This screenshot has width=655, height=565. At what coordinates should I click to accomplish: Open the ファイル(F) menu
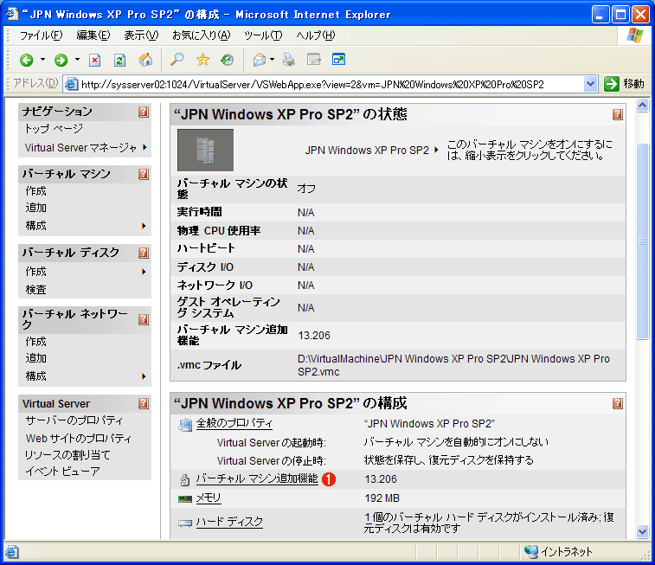(x=41, y=35)
